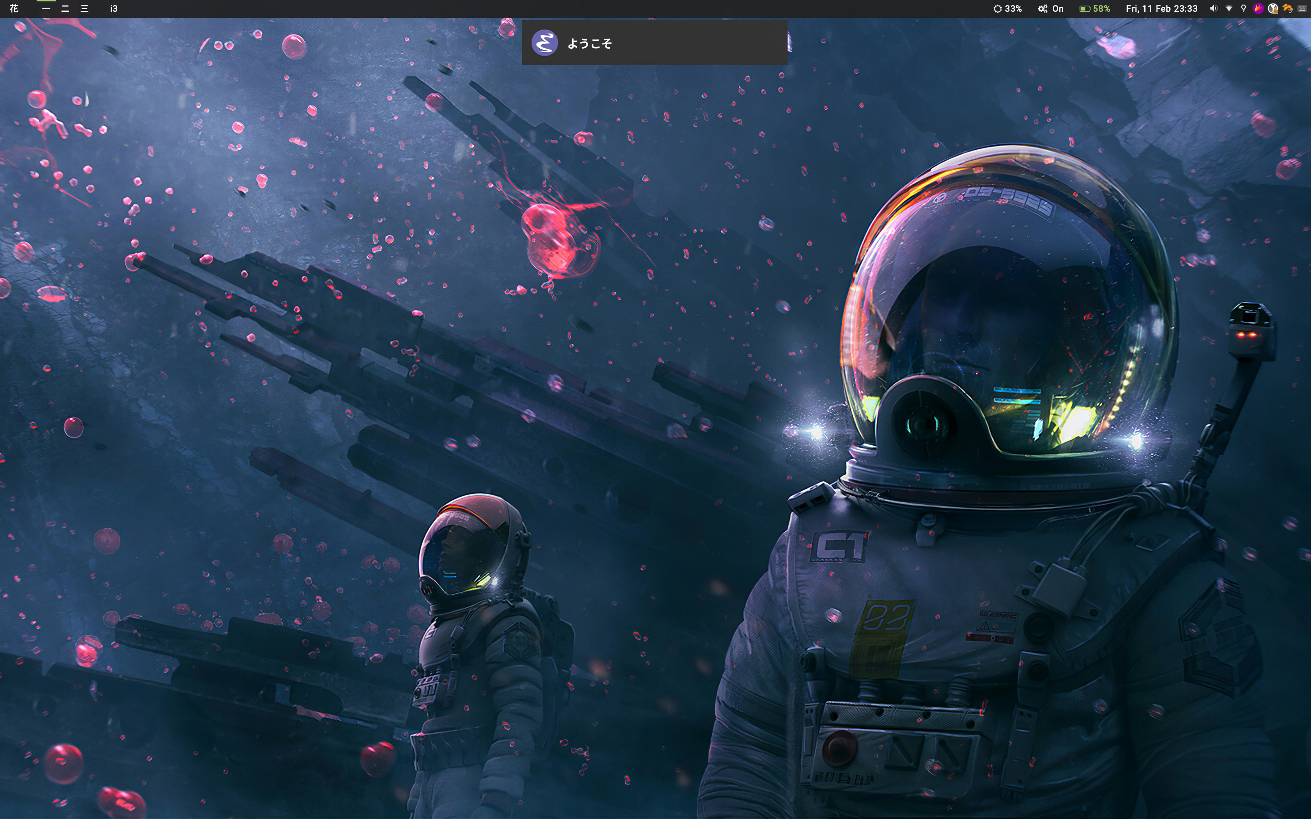
Task: Switch to workspace 一
Action: pos(46,9)
